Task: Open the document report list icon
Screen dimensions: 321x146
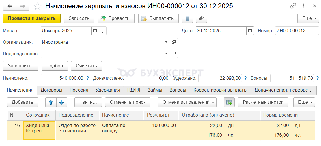Action: tap(187, 18)
